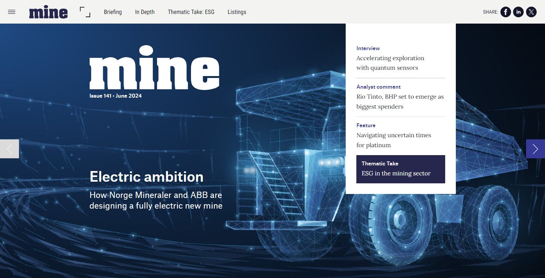
Task: Read Rio Tinto, BHP biggest spenders article
Action: [x=400, y=102]
